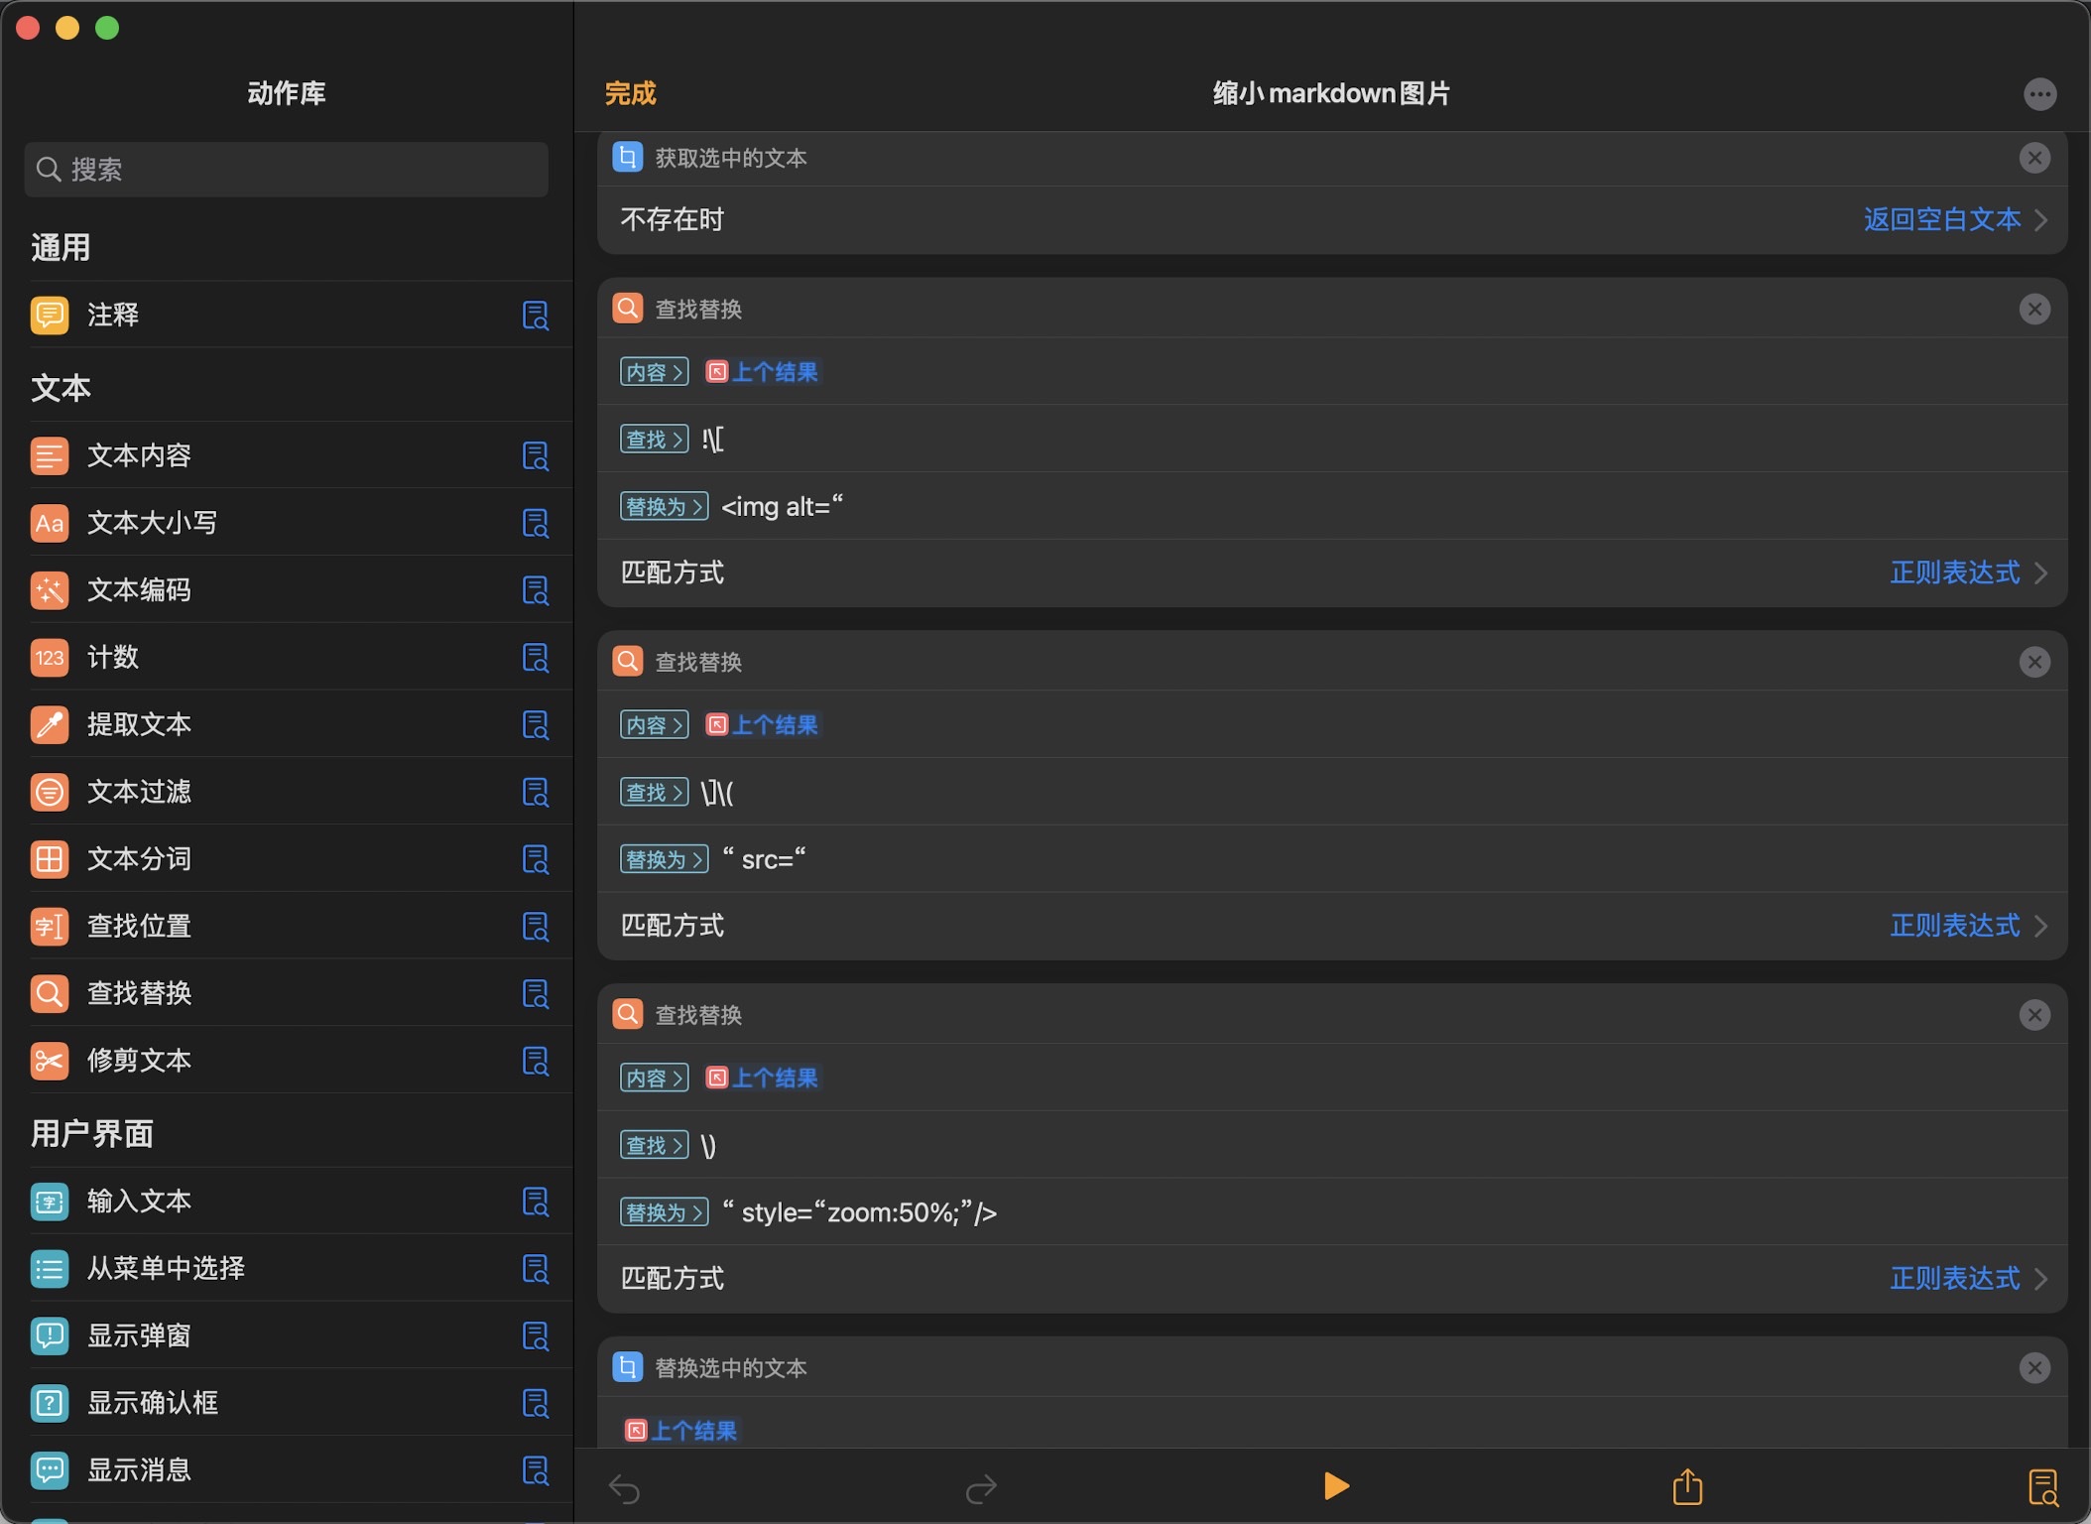Select the 查找位置 icon
Viewport: 2091px width, 1524px height.
click(50, 927)
